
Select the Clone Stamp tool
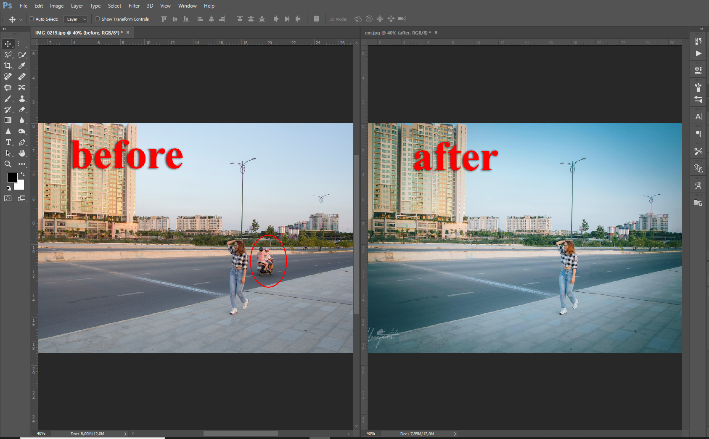point(22,99)
